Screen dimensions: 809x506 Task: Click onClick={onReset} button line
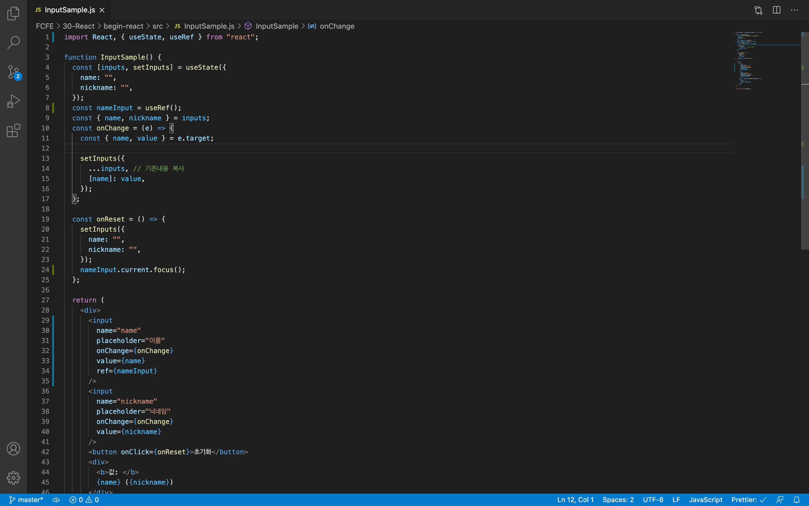pos(168,452)
